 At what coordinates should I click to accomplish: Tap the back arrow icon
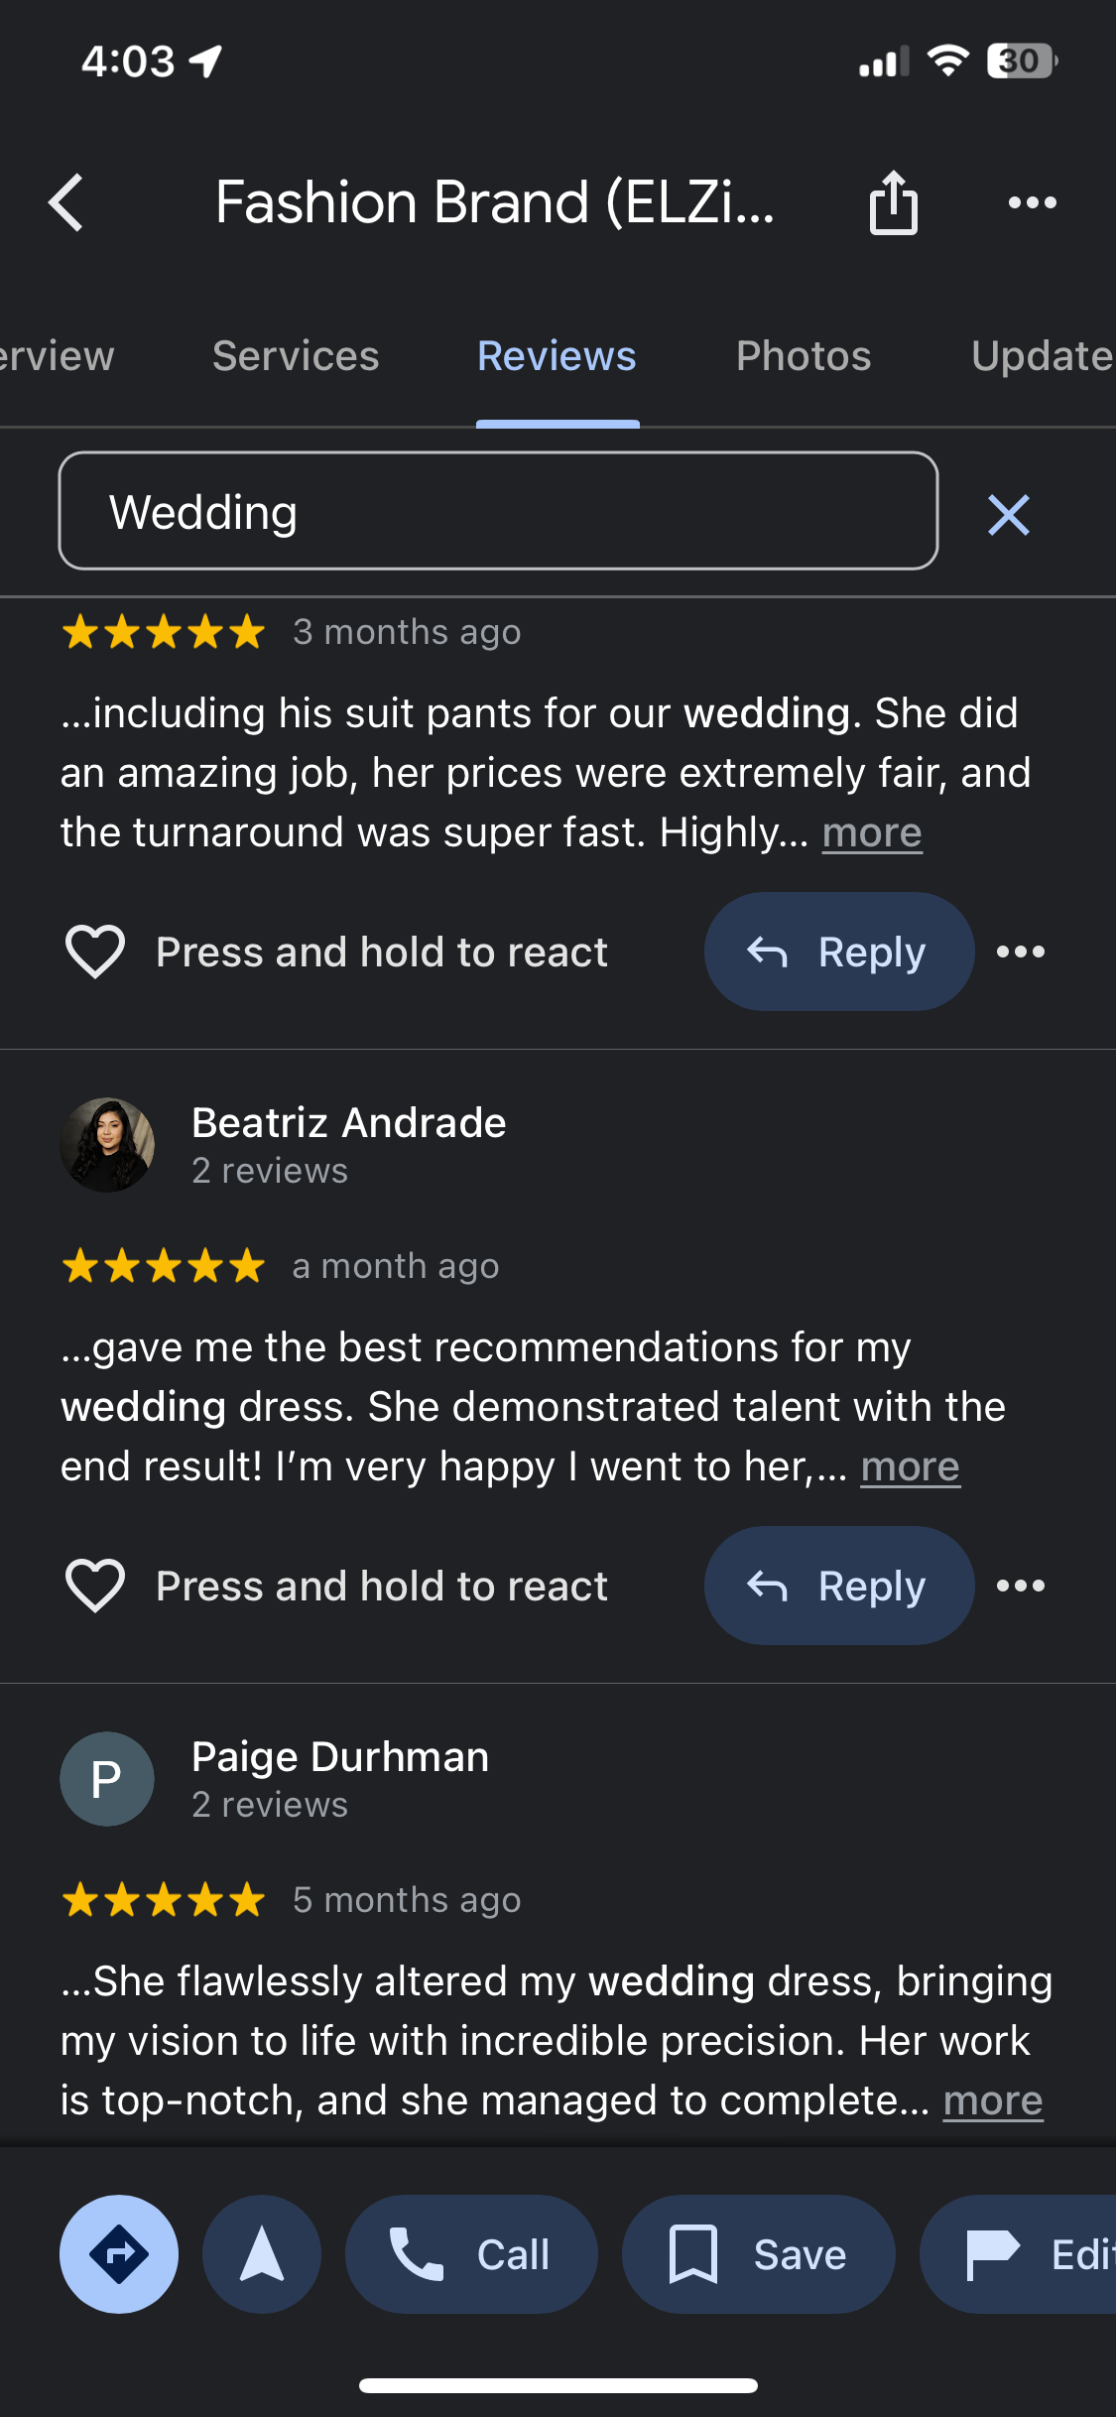tap(66, 203)
